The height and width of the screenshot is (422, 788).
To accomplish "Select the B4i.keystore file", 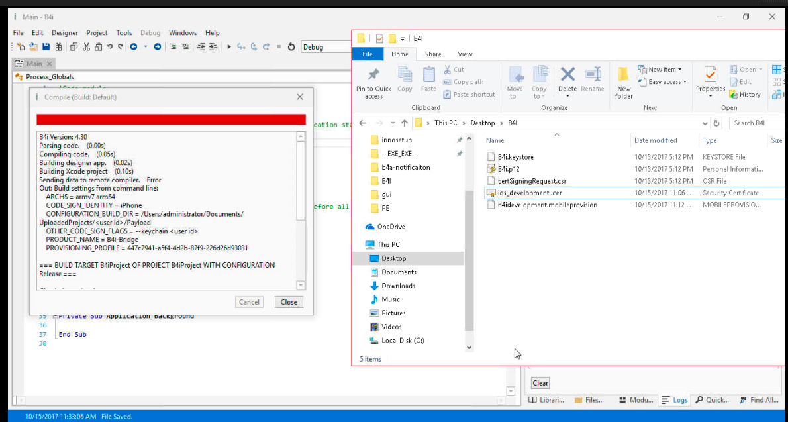I will pyautogui.click(x=516, y=157).
